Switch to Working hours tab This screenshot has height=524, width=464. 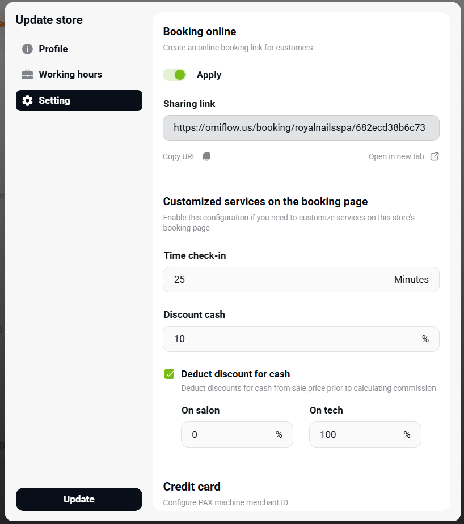click(70, 75)
